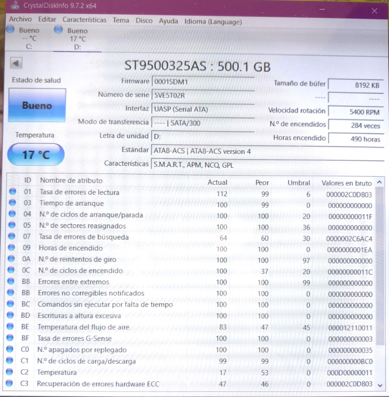This screenshot has width=389, height=397.
Task: Click the Umbral column header
Action: coord(299,183)
